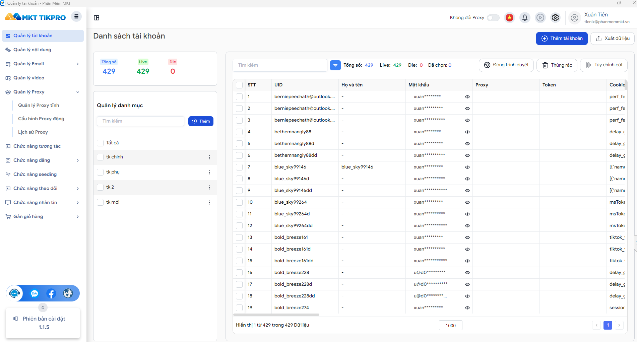Go to next page arrow
Screen dimensions: 637x342
point(619,325)
